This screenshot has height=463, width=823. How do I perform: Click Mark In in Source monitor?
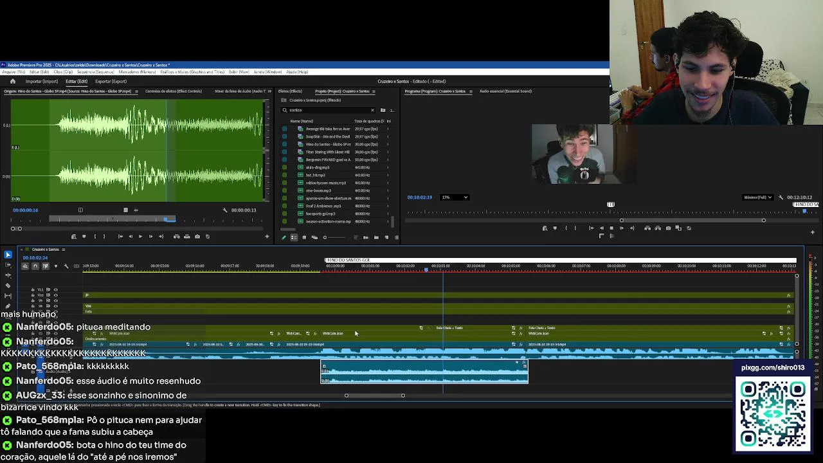point(95,237)
